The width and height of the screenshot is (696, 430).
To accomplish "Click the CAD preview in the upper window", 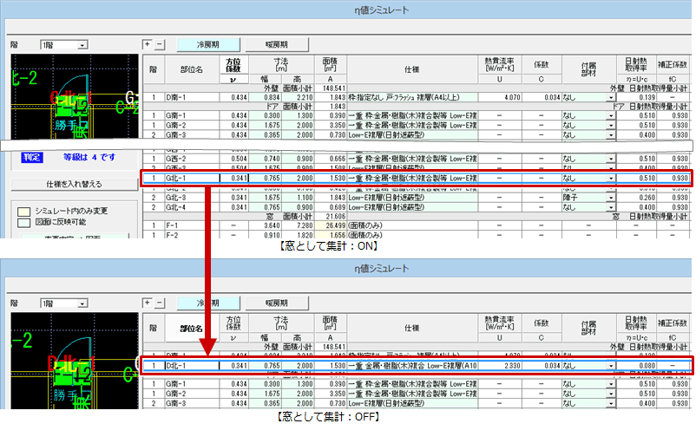I will click(x=75, y=96).
